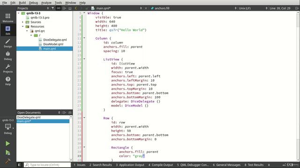This screenshot has height=168, width=300.
Task: Split the Projects panel
Action: click(x=64, y=8)
